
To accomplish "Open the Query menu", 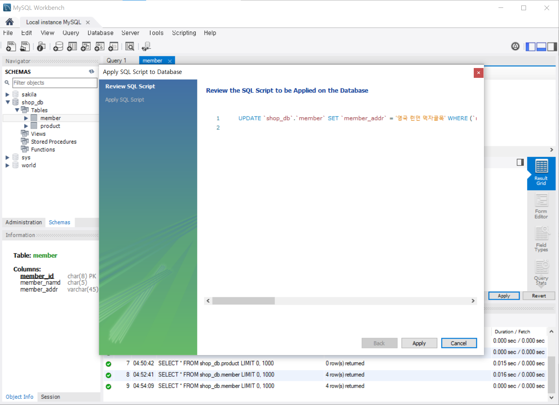I will (x=71, y=33).
